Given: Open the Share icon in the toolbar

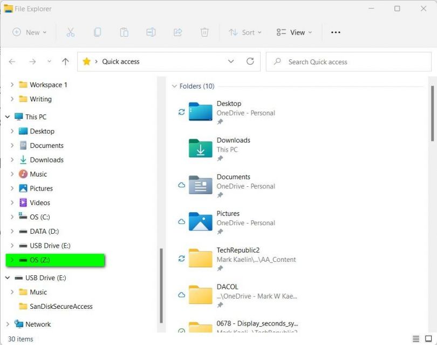Looking at the screenshot, I should (x=177, y=32).
